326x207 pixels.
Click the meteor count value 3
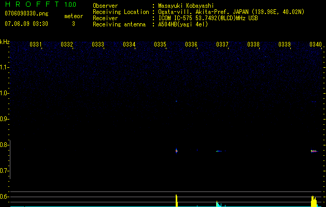pos(74,24)
